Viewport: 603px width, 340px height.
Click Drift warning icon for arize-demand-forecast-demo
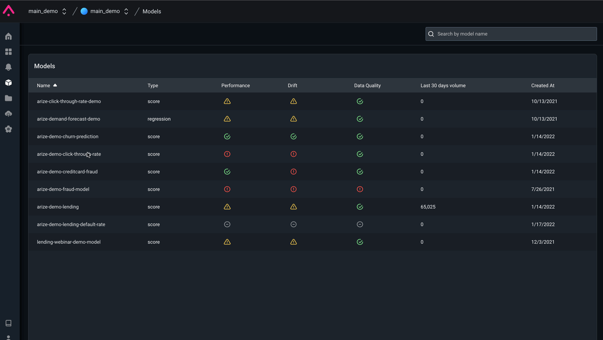[x=293, y=119]
